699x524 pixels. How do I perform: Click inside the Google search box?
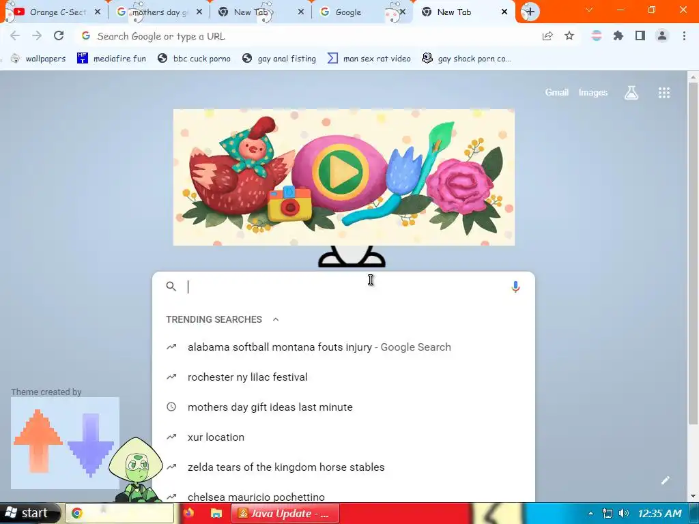tap(343, 287)
